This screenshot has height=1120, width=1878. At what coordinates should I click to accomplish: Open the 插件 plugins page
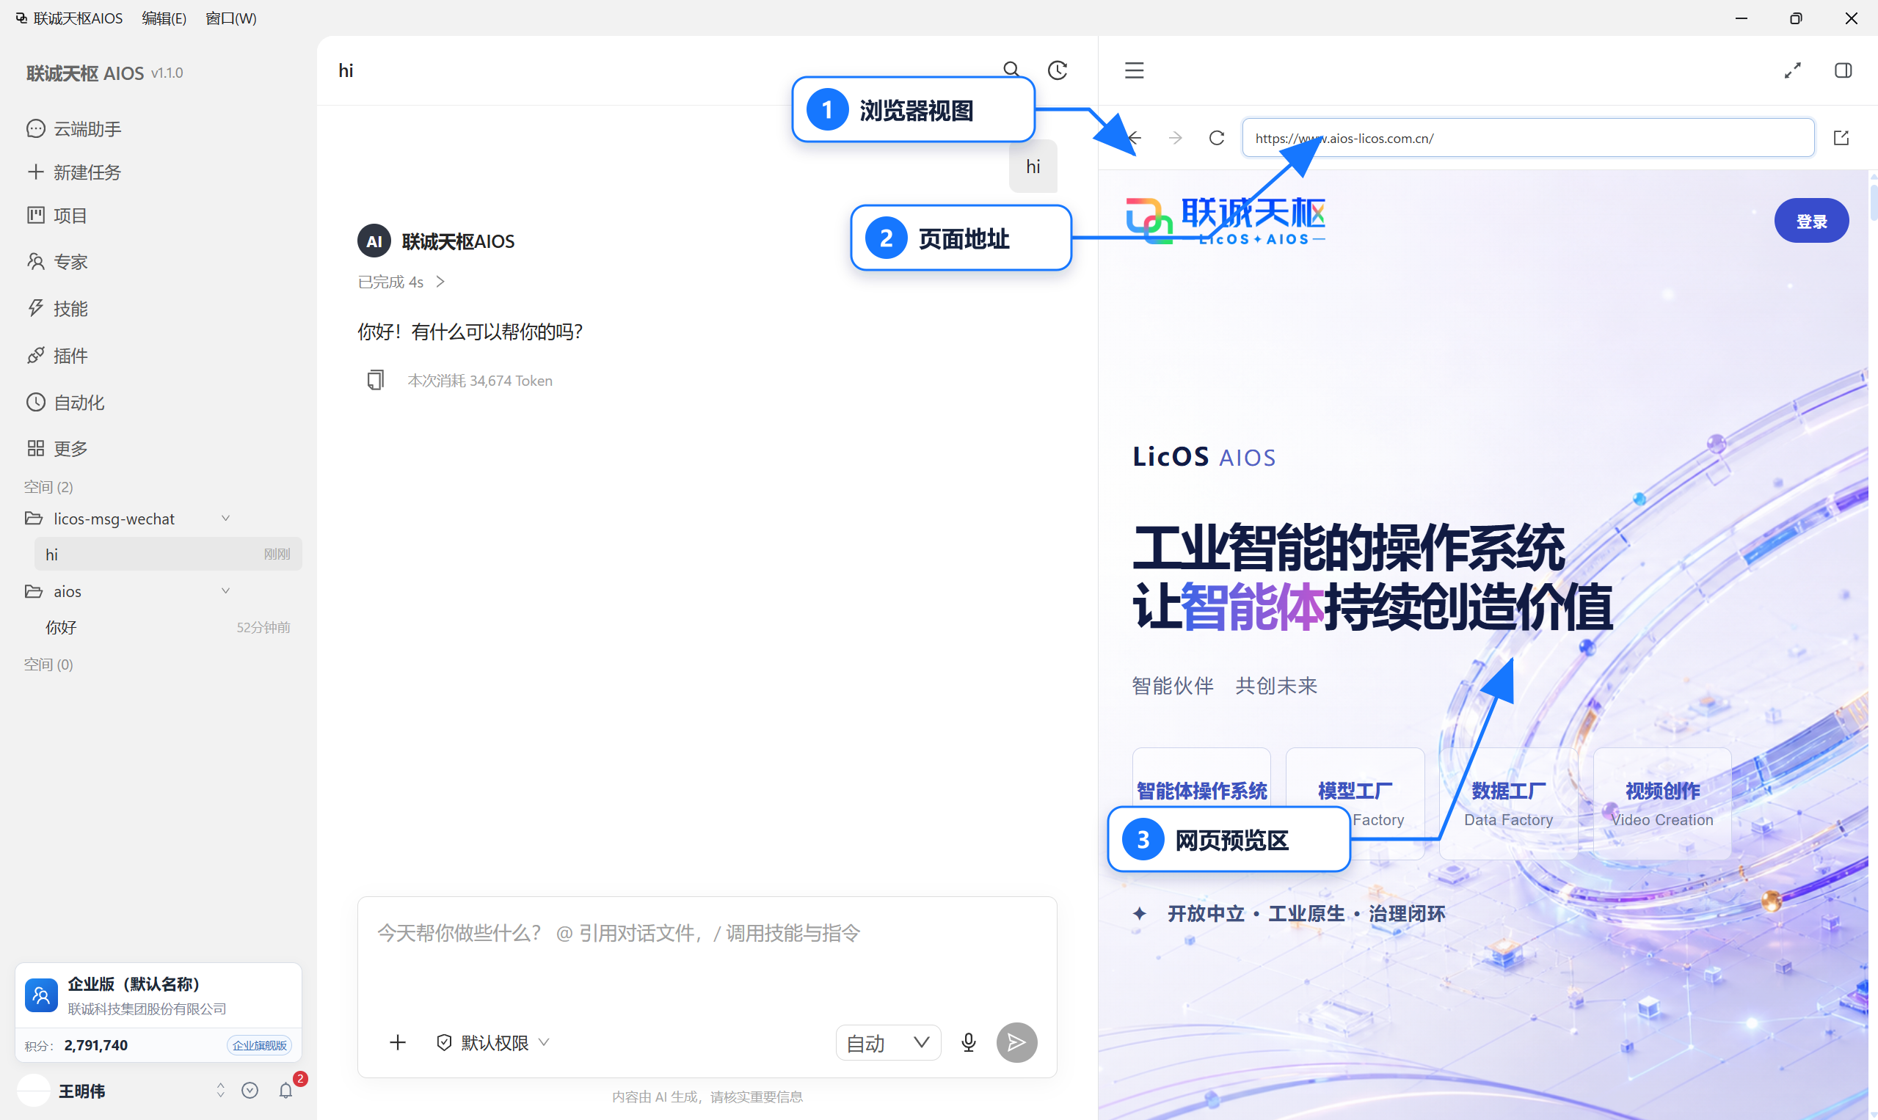pyautogui.click(x=57, y=356)
